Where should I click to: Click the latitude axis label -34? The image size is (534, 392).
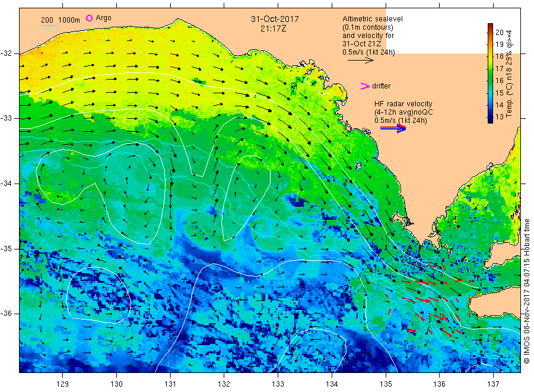(6, 184)
